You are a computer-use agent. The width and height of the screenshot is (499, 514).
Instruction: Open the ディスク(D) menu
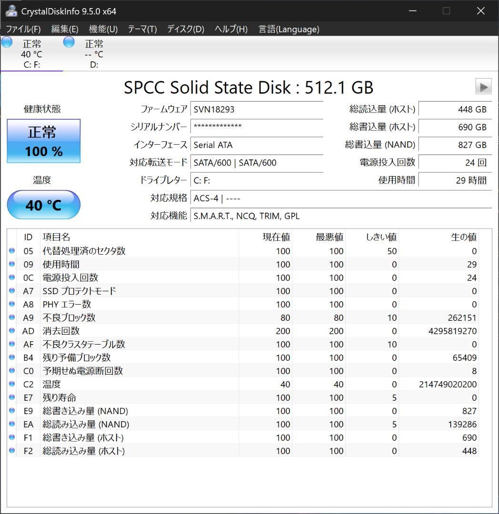186,29
